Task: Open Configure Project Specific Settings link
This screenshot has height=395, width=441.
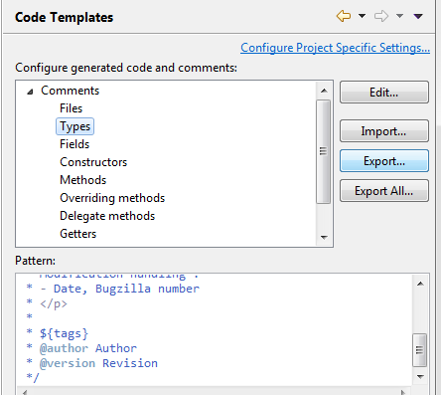Action: pyautogui.click(x=335, y=48)
